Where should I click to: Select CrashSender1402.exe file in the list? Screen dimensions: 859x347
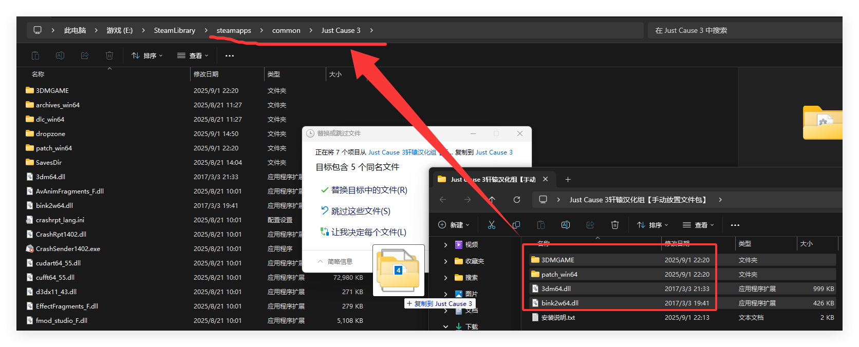[68, 248]
